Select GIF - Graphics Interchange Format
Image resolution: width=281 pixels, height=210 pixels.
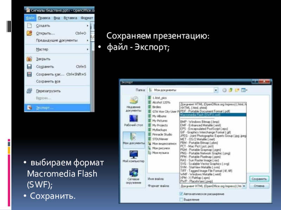tap(213, 132)
